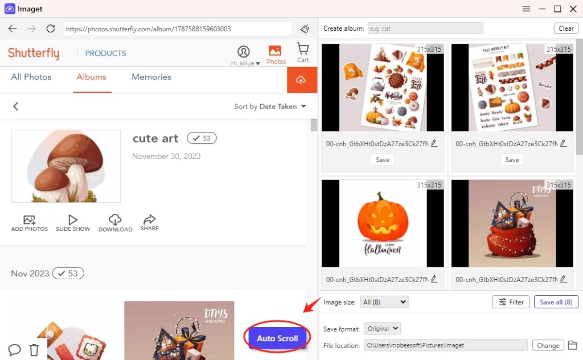Open the Save format Original dropdown
The width and height of the screenshot is (583, 360).
point(382,328)
